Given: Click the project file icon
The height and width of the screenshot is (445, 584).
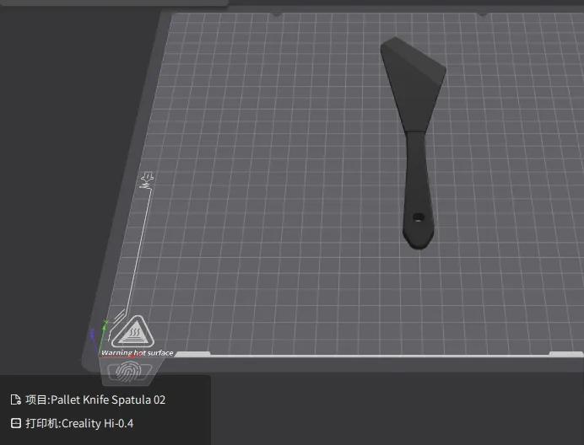Looking at the screenshot, I should click(x=16, y=400).
